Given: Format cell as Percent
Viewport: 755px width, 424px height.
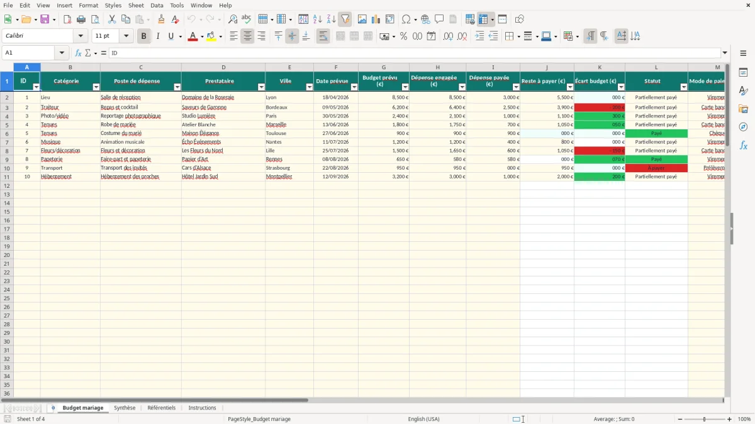Looking at the screenshot, I should [403, 36].
